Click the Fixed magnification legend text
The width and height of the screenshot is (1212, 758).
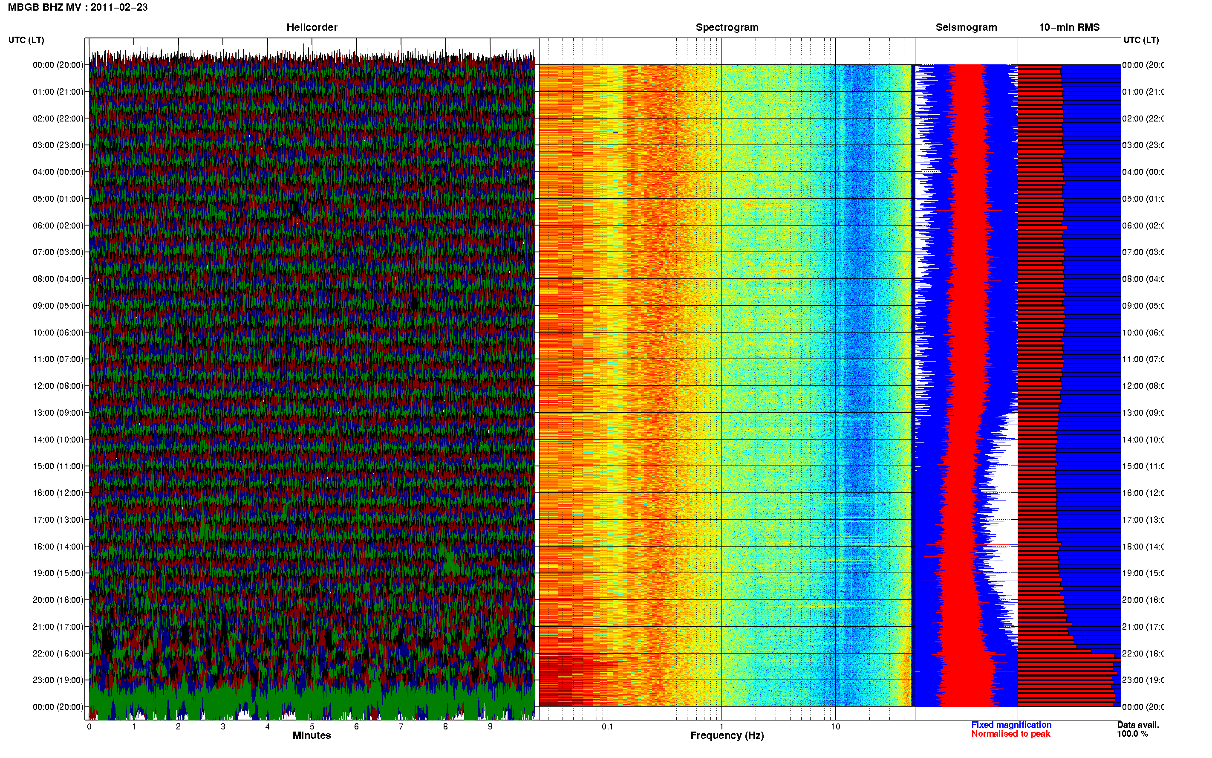pyautogui.click(x=1011, y=725)
